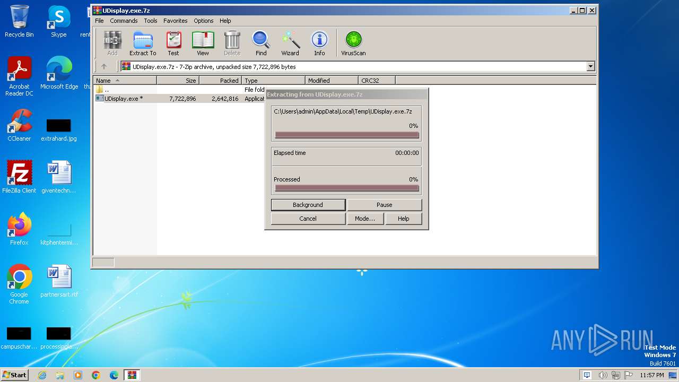This screenshot has height=382, width=679.
Task: Sort by the Size column header
Action: (178, 81)
